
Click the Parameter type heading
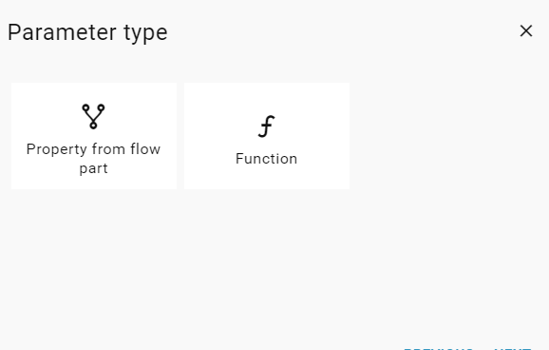(87, 32)
